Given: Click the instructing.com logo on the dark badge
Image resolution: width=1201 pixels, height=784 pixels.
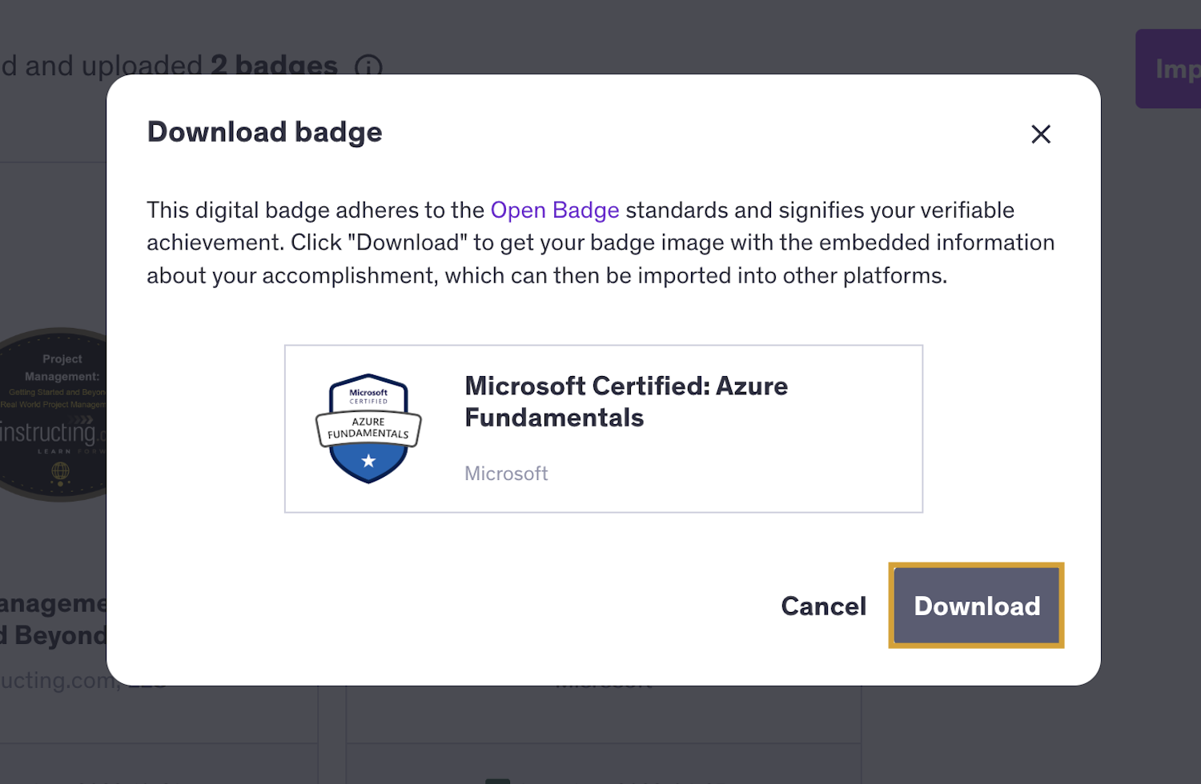Looking at the screenshot, I should (x=53, y=433).
